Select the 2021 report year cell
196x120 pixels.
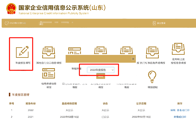(x=31, y=117)
